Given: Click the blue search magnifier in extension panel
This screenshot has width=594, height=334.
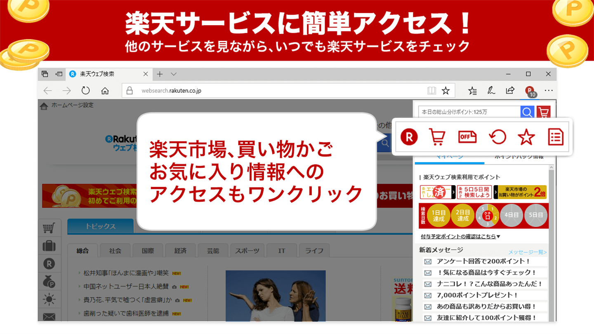Looking at the screenshot, I should (527, 112).
